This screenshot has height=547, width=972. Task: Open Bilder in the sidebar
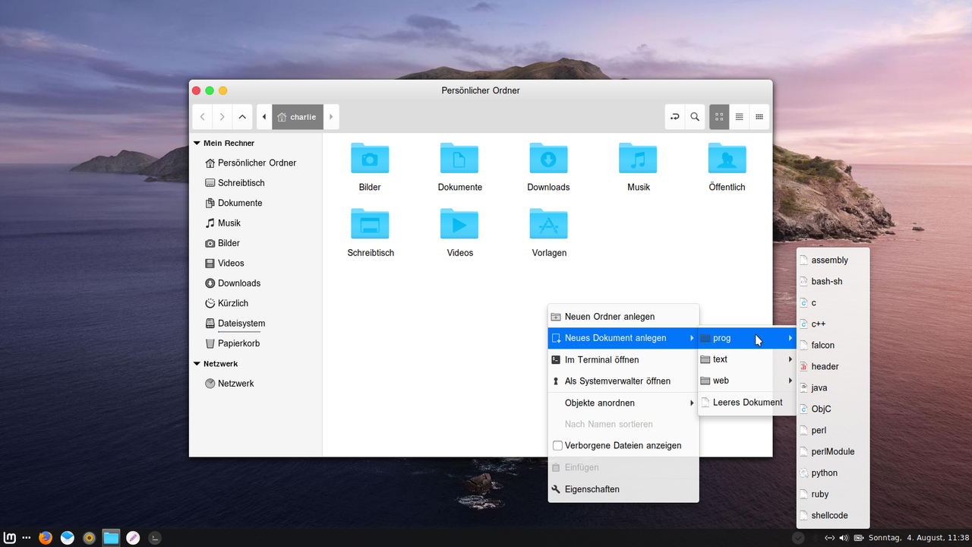coord(256,243)
